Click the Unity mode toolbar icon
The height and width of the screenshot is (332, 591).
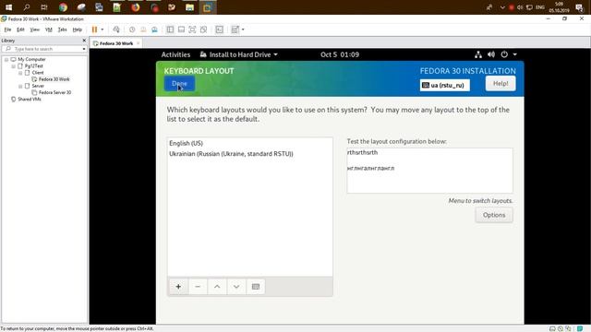click(203, 30)
